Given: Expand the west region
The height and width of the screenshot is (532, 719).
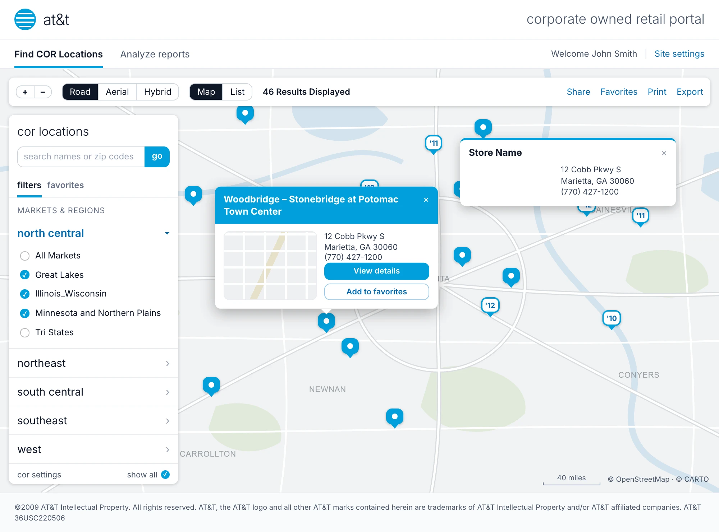Looking at the screenshot, I should pos(93,449).
